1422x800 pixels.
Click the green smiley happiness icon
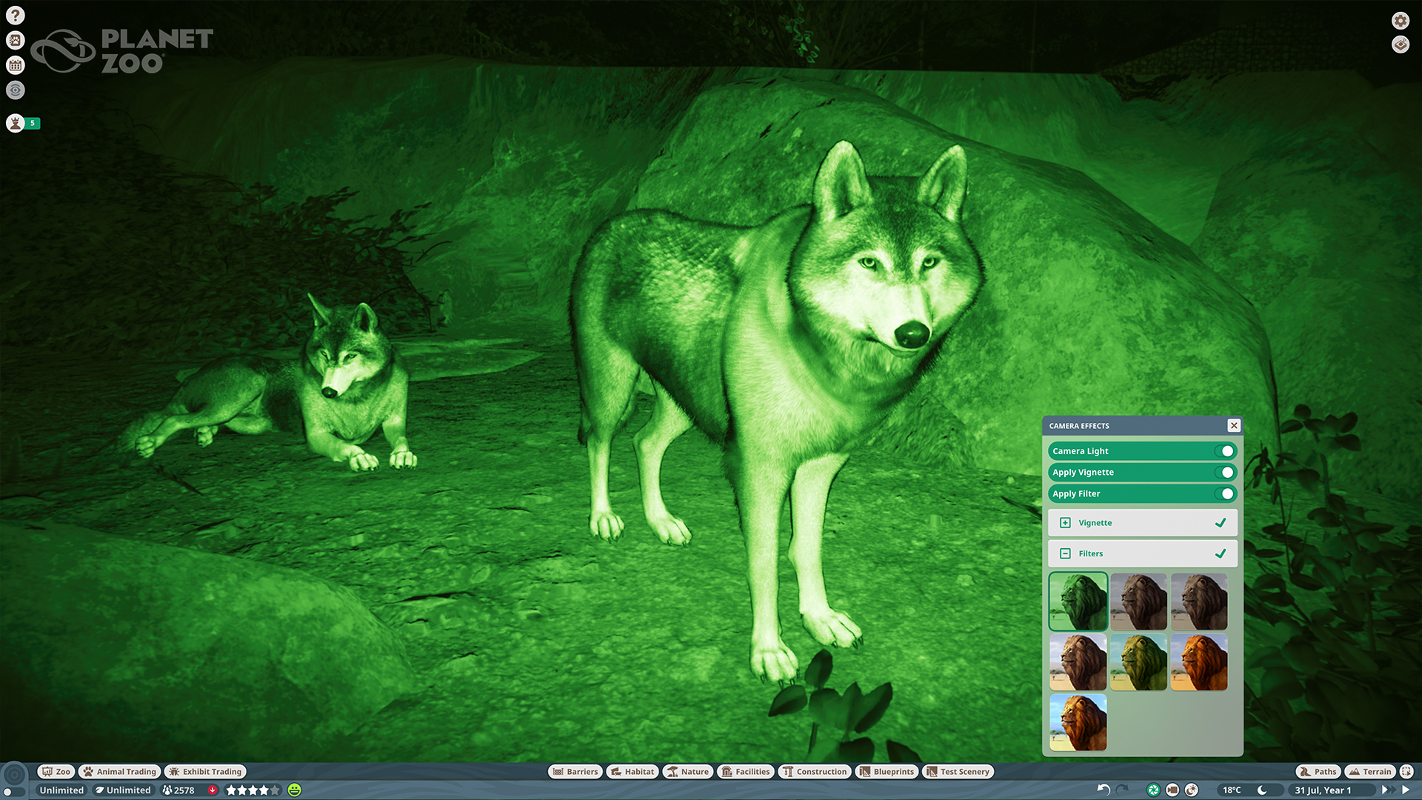[x=295, y=790]
